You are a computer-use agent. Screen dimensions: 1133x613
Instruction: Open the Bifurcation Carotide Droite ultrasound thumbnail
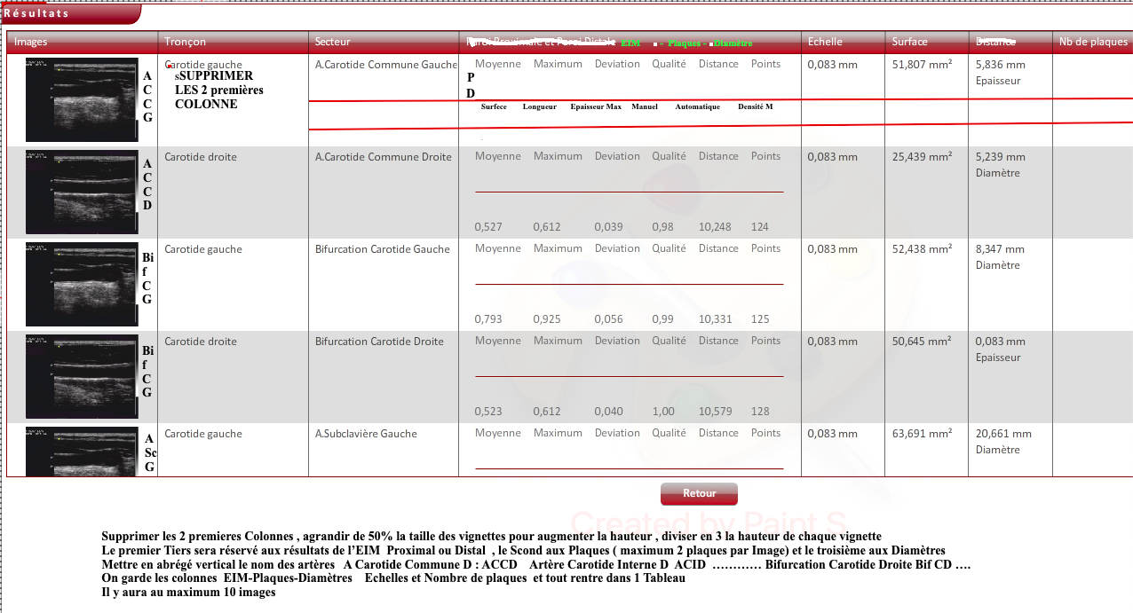click(82, 377)
